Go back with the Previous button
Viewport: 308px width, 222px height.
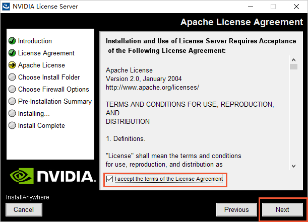236,209
